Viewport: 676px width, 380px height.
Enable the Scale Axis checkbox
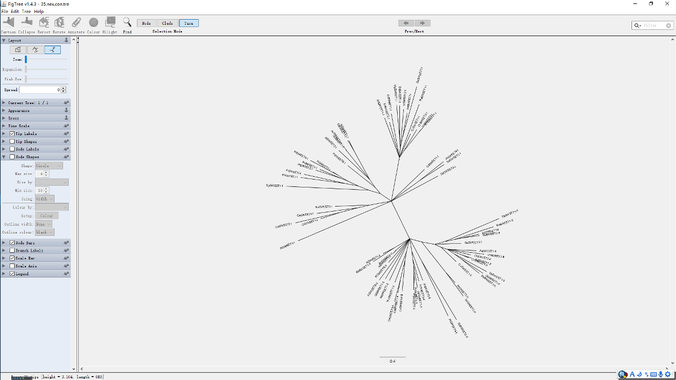coord(12,266)
